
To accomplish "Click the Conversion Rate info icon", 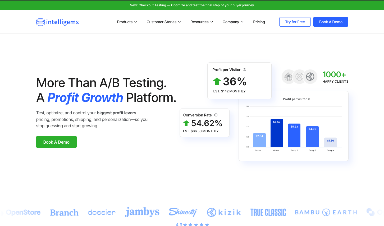I will tap(216, 115).
